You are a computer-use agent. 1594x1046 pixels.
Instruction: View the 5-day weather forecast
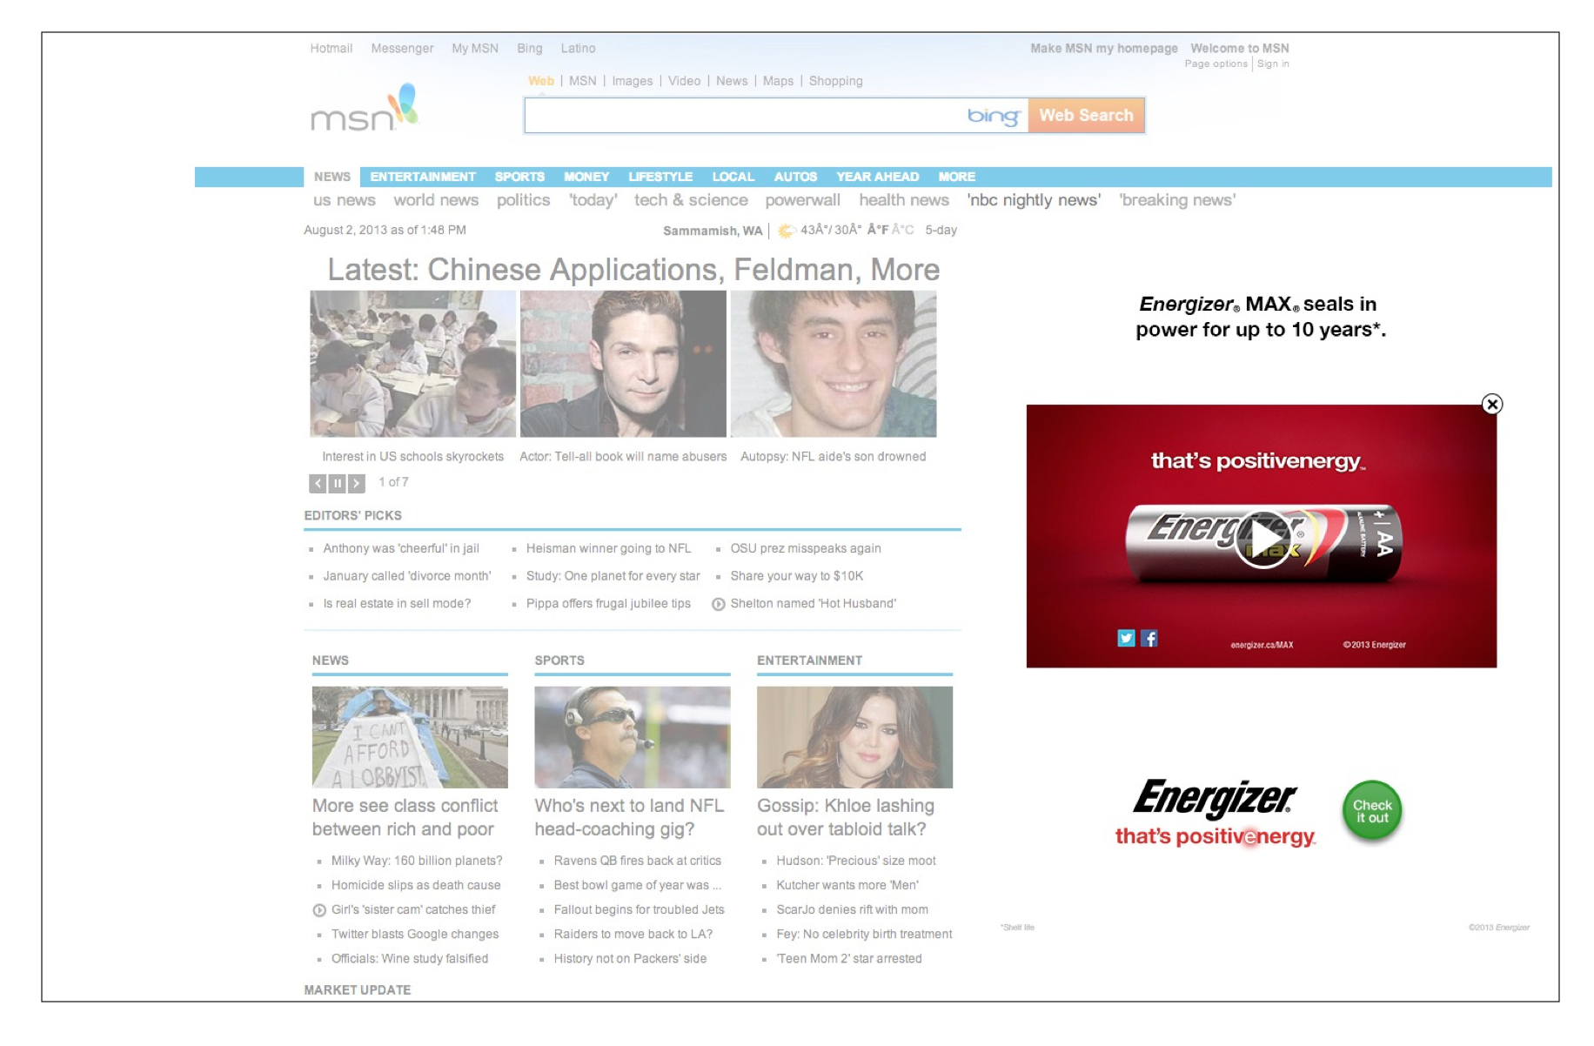click(941, 231)
